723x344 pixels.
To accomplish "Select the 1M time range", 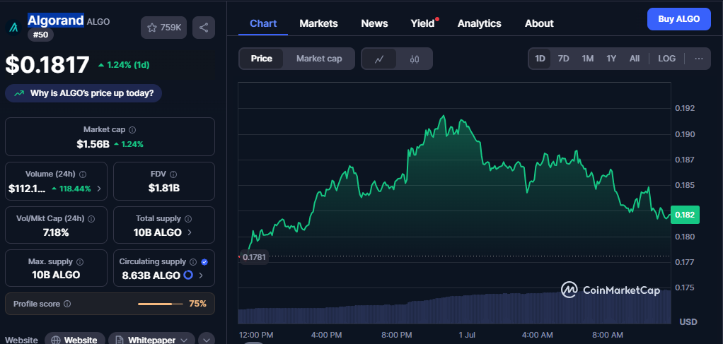I will coord(587,59).
